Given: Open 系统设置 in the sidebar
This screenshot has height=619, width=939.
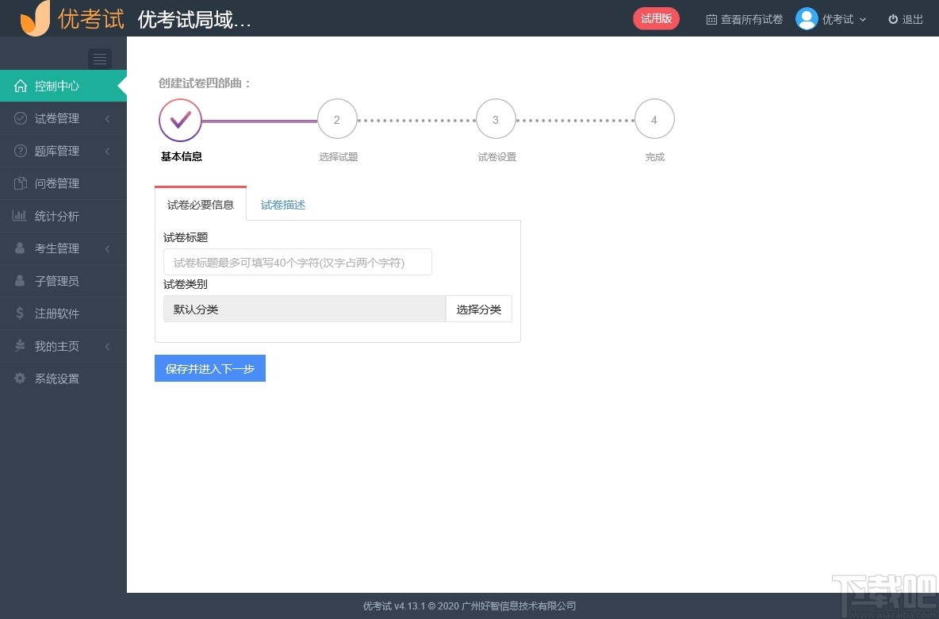Looking at the screenshot, I should (63, 378).
